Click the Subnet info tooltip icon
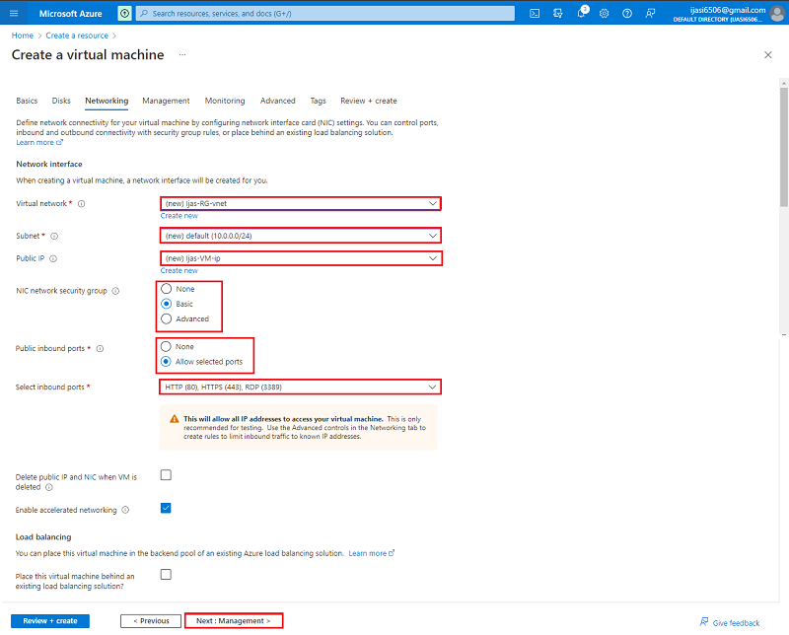Screen dimensions: 789x635 pyautogui.click(x=52, y=235)
